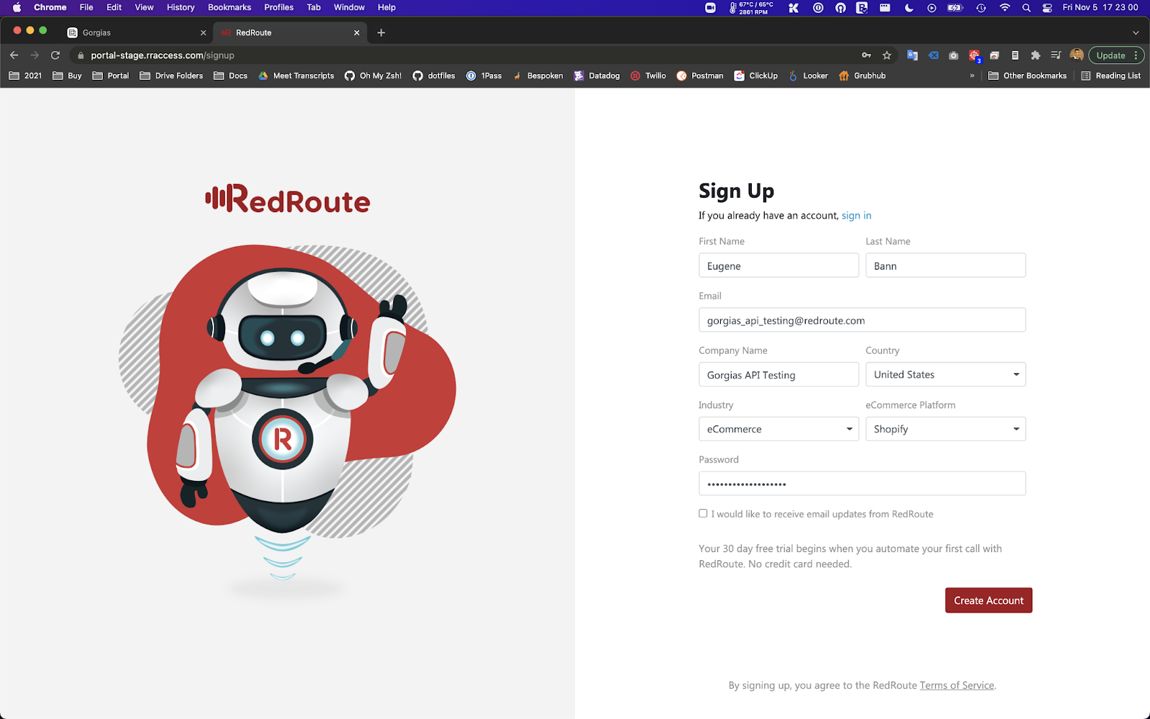The height and width of the screenshot is (719, 1150).
Task: Open the Terms of Service link
Action: pos(957,685)
